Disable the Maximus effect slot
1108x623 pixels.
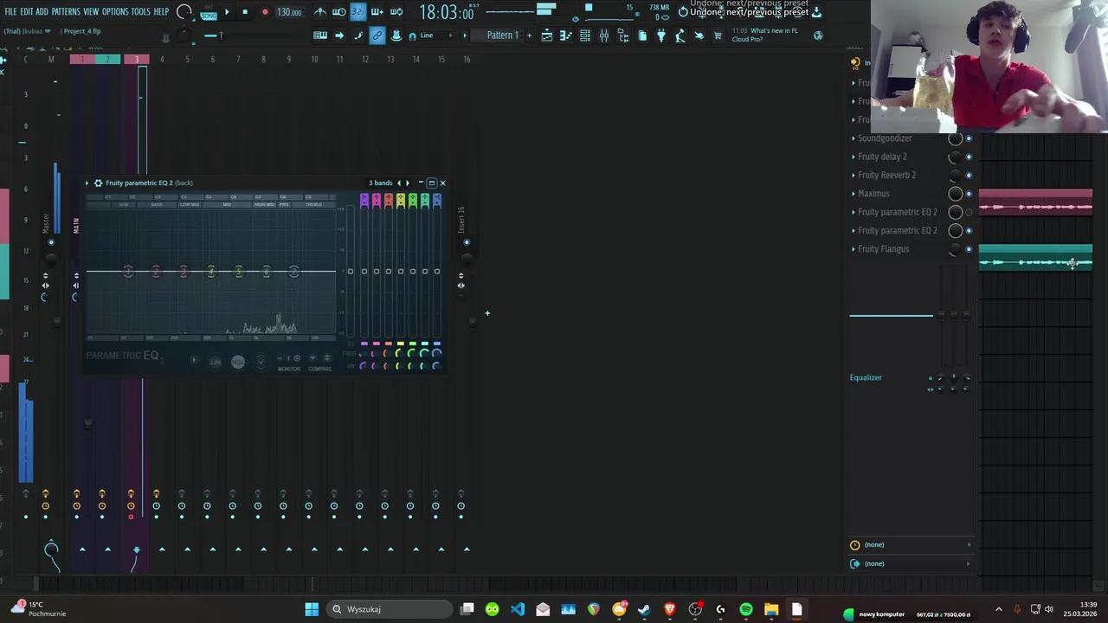tap(969, 194)
